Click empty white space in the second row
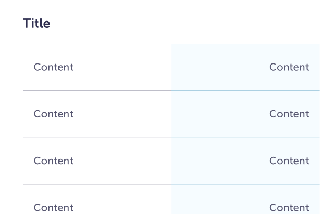 (121, 114)
